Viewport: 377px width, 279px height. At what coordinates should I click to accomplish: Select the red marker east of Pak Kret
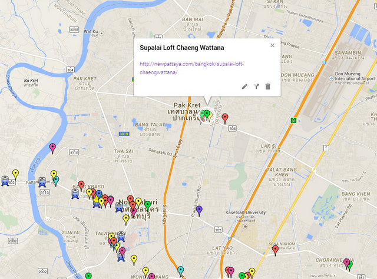tap(225, 118)
